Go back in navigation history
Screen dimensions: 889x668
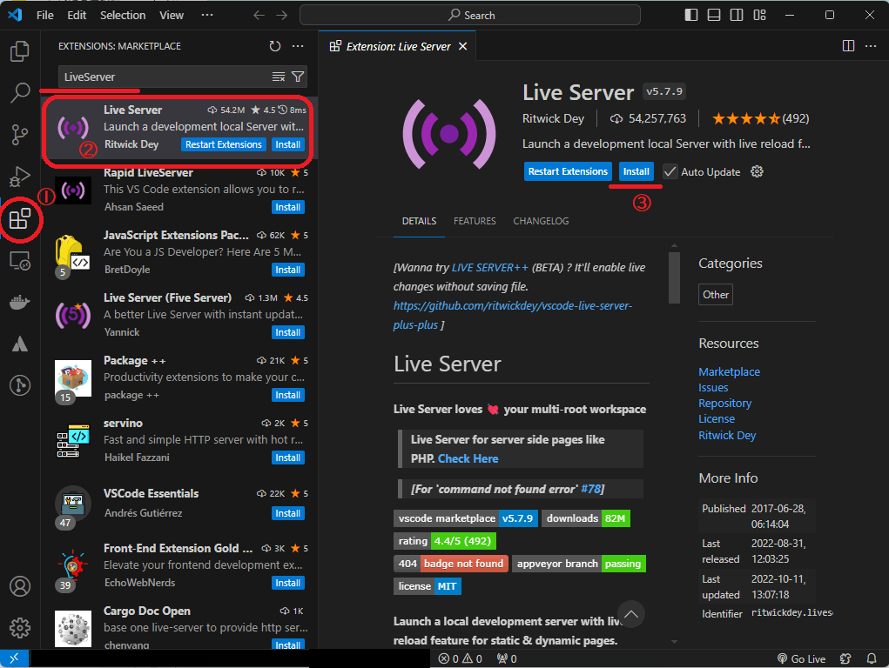tap(259, 16)
